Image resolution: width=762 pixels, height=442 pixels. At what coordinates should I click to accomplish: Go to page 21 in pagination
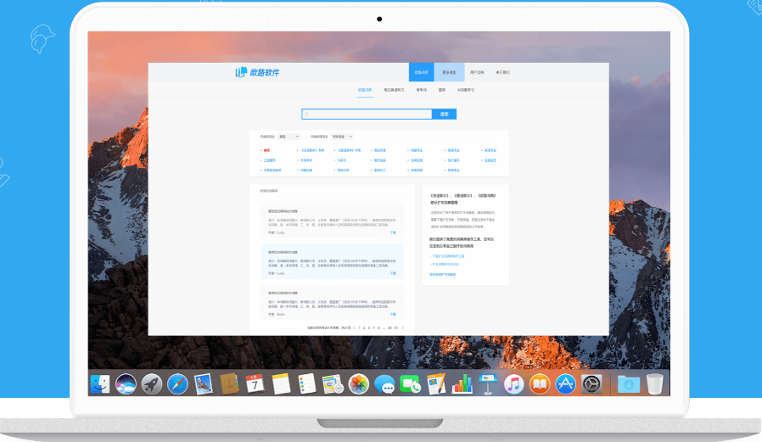tap(396, 327)
